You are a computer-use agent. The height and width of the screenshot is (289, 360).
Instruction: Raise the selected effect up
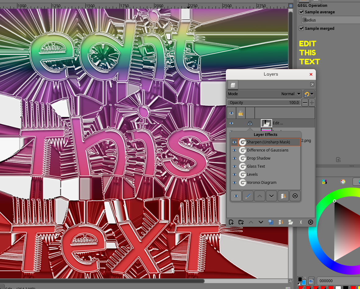259,196
